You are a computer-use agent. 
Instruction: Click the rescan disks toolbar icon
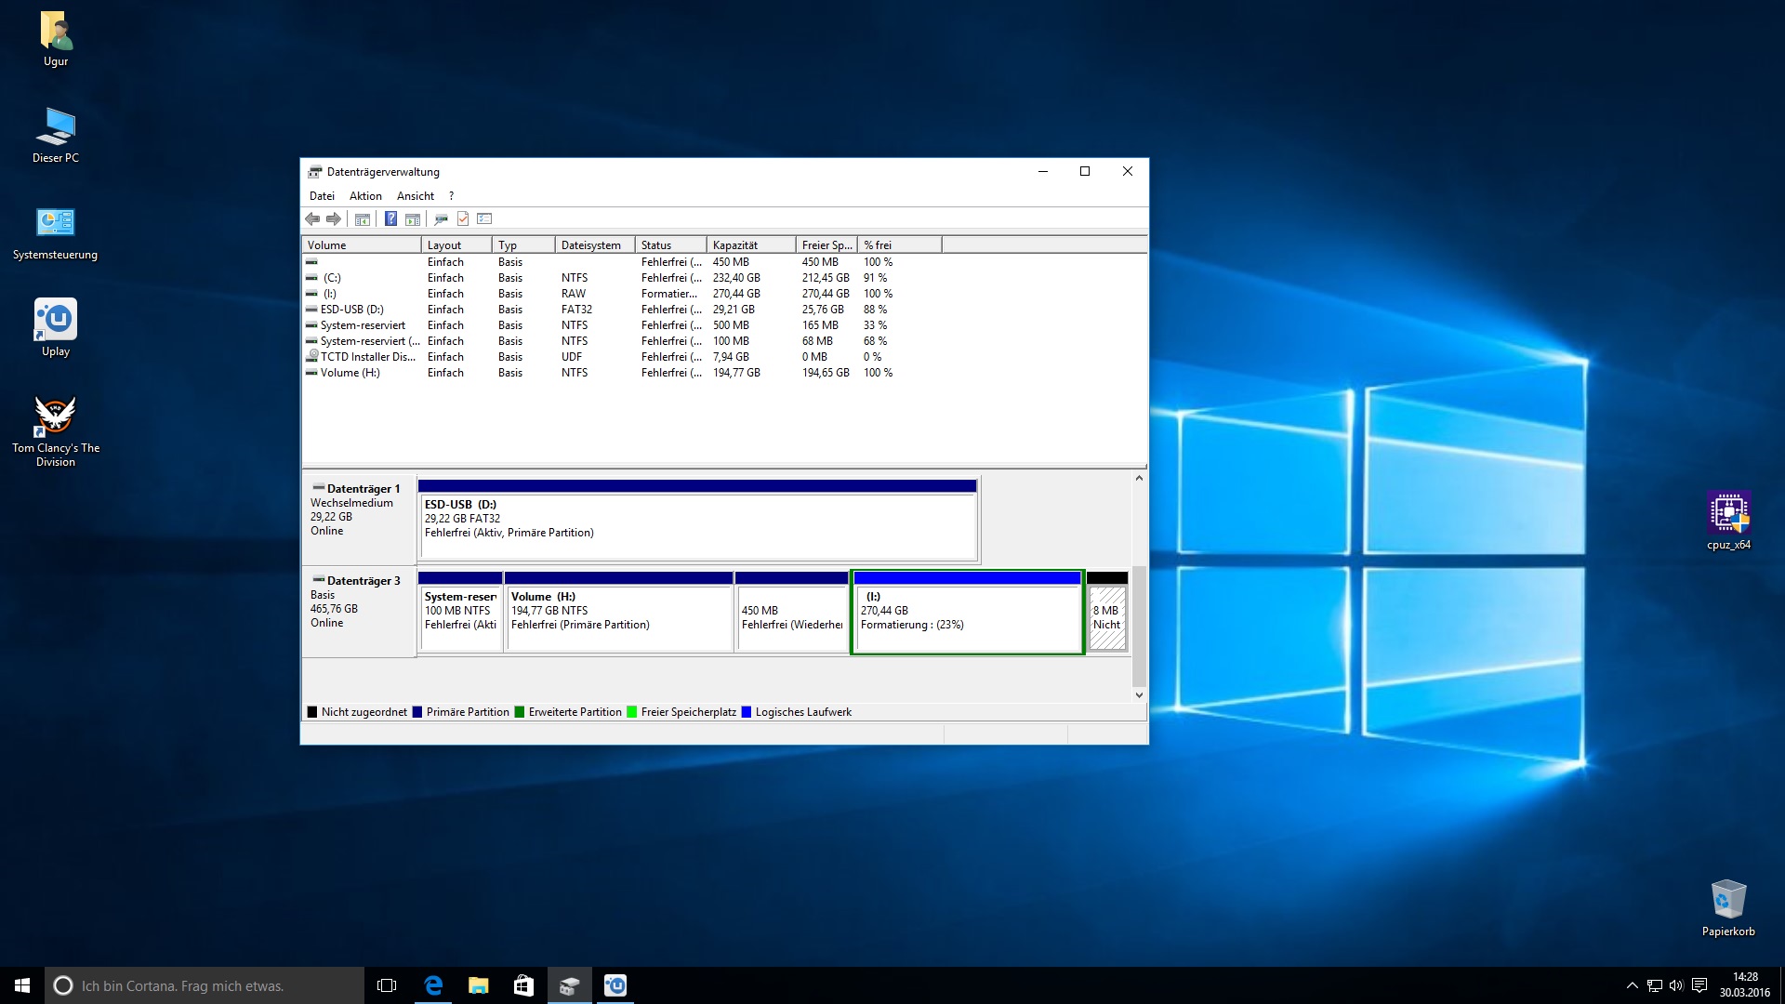[x=441, y=219]
